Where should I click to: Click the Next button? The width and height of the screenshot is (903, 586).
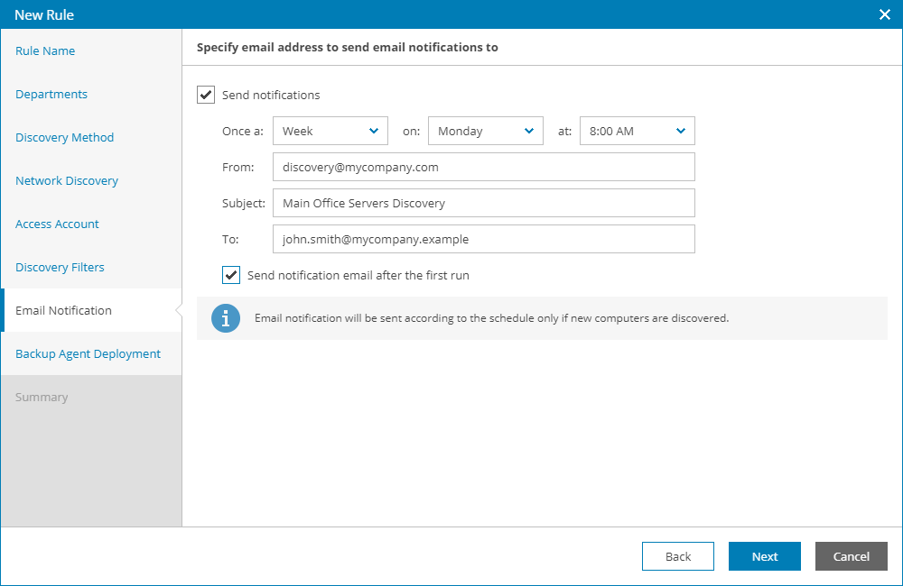[764, 556]
